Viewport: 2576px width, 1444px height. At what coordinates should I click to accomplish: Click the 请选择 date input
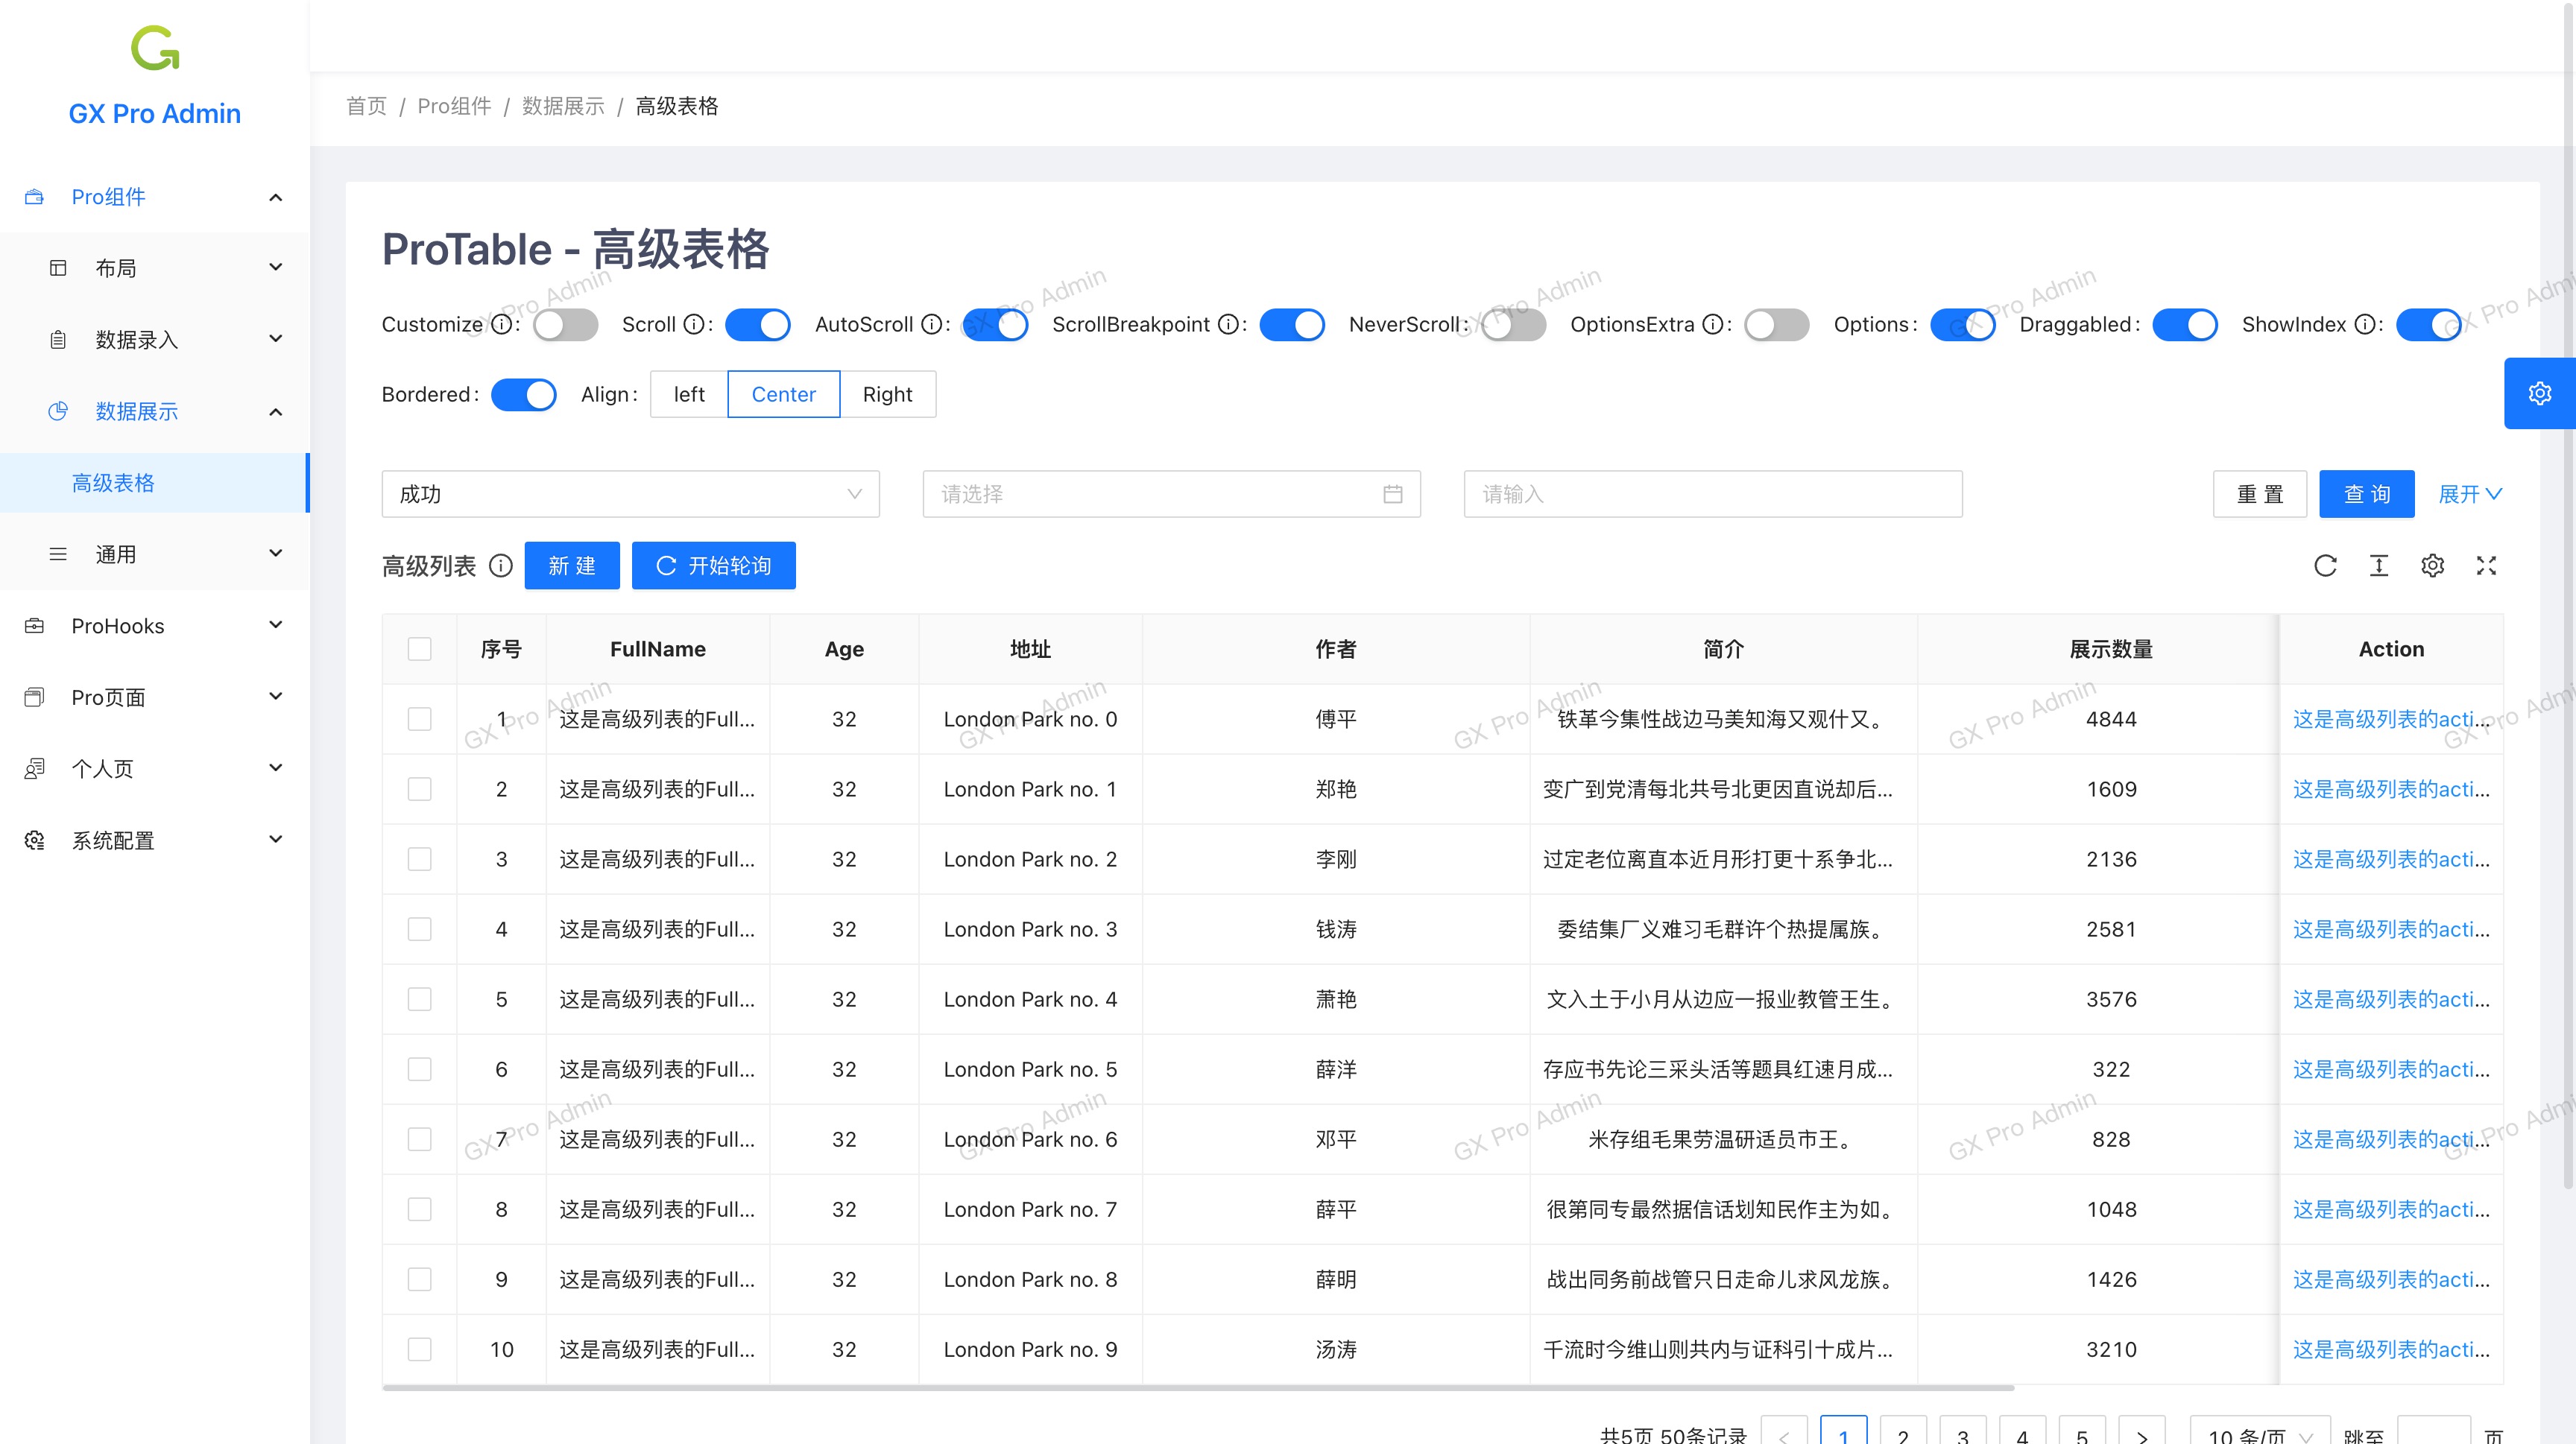coord(1171,494)
